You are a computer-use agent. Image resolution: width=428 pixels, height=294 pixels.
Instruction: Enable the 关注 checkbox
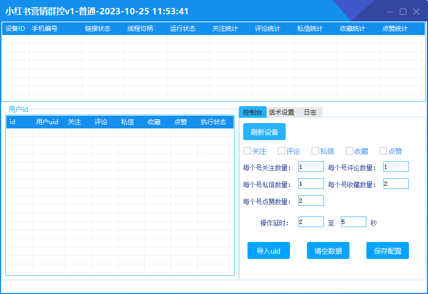click(x=247, y=151)
